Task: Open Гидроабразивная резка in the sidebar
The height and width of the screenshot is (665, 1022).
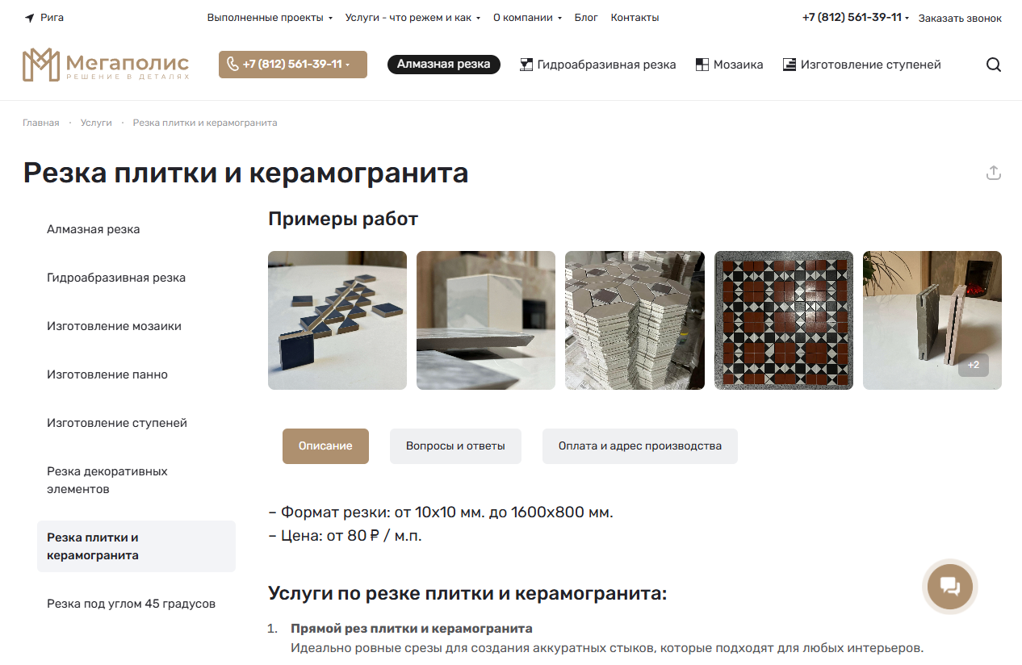Action: [116, 278]
